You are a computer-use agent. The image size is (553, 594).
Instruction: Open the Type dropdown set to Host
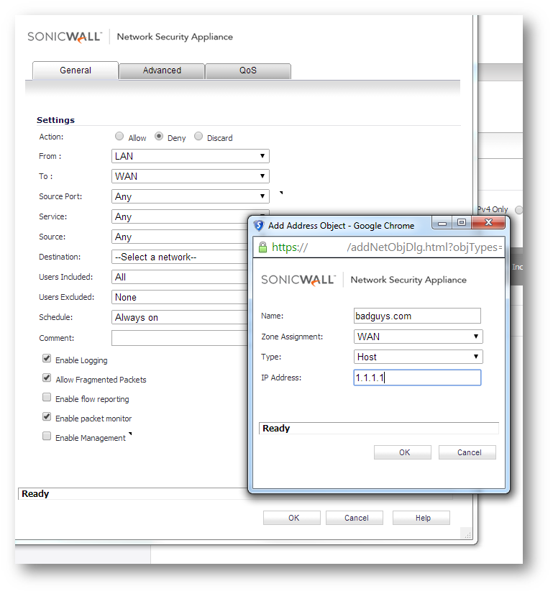pyautogui.click(x=418, y=357)
